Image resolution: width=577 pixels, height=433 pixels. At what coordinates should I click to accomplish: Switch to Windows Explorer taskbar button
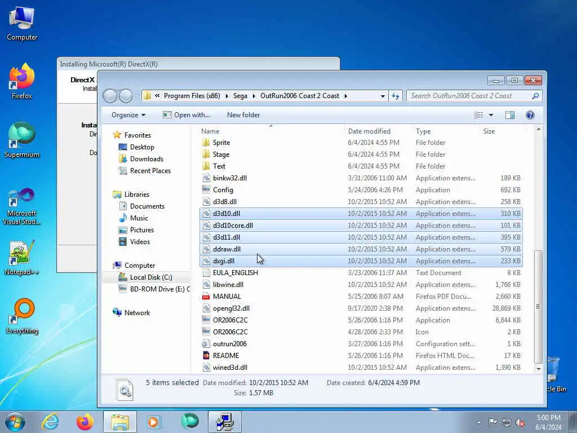[x=120, y=422]
